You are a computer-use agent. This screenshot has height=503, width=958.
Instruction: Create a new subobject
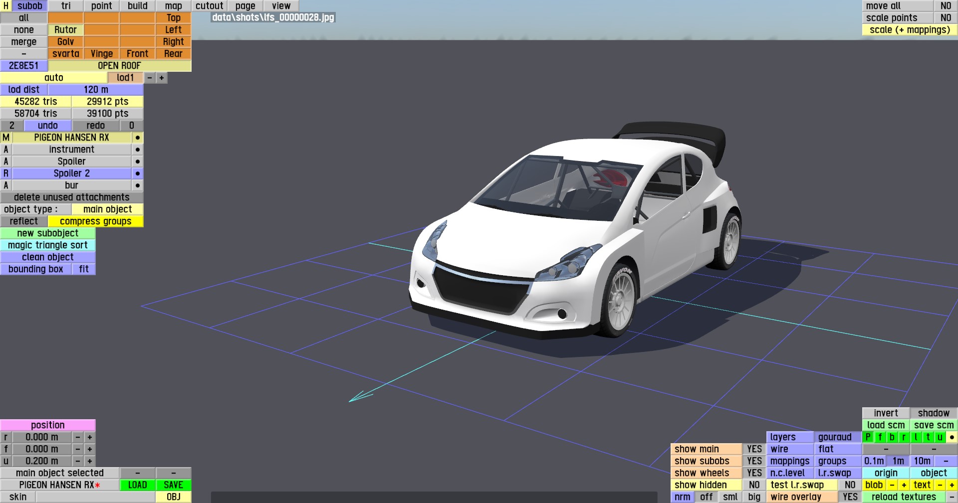point(48,233)
